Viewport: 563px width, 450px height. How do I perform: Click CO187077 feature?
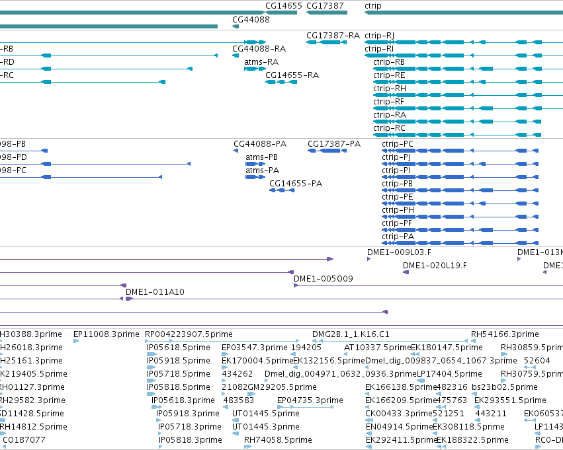pyautogui.click(x=24, y=440)
